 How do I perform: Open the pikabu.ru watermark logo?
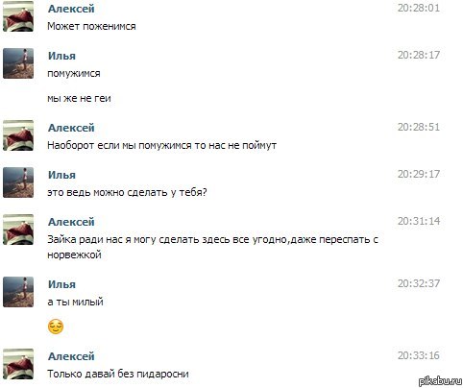[x=440, y=380]
